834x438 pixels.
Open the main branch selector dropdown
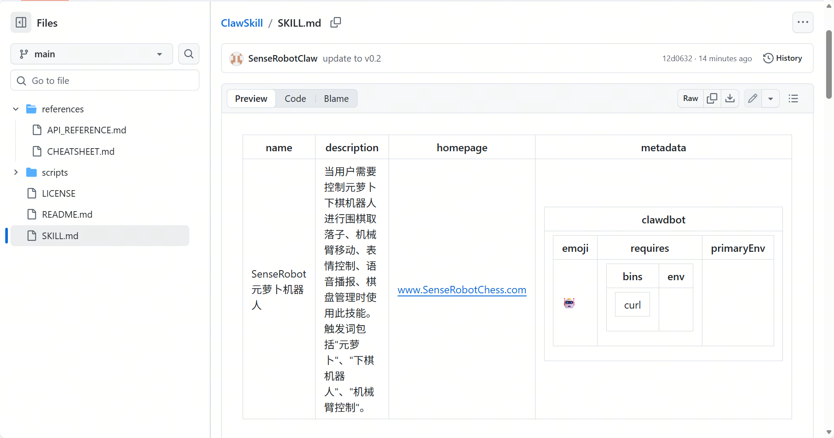[x=92, y=54]
